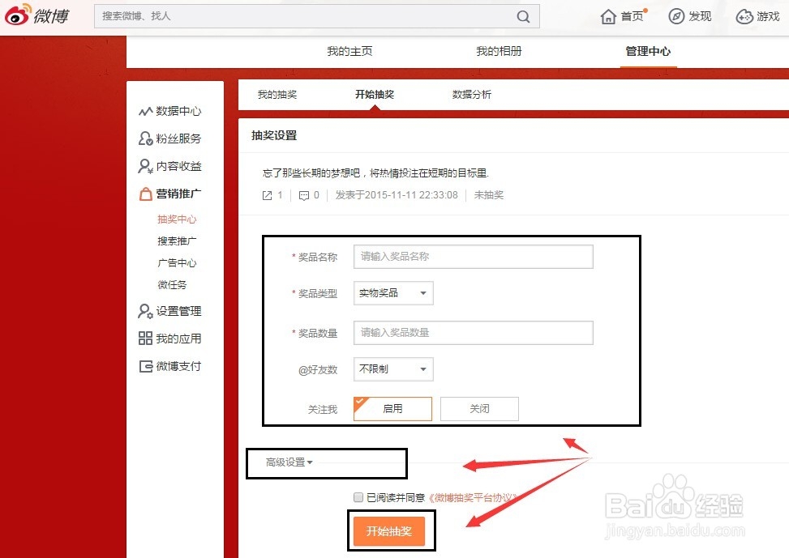This screenshot has height=558, width=789.
Task: Click the 微博支付 wallet icon
Action: (x=146, y=366)
